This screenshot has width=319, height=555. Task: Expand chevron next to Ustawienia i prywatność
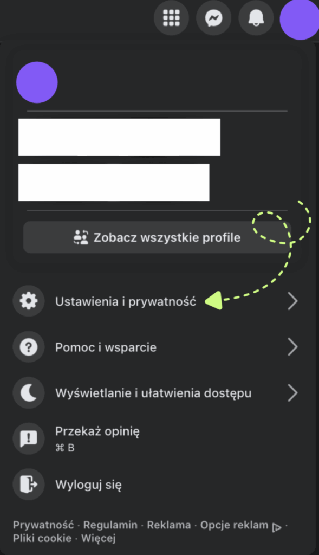coord(292,301)
